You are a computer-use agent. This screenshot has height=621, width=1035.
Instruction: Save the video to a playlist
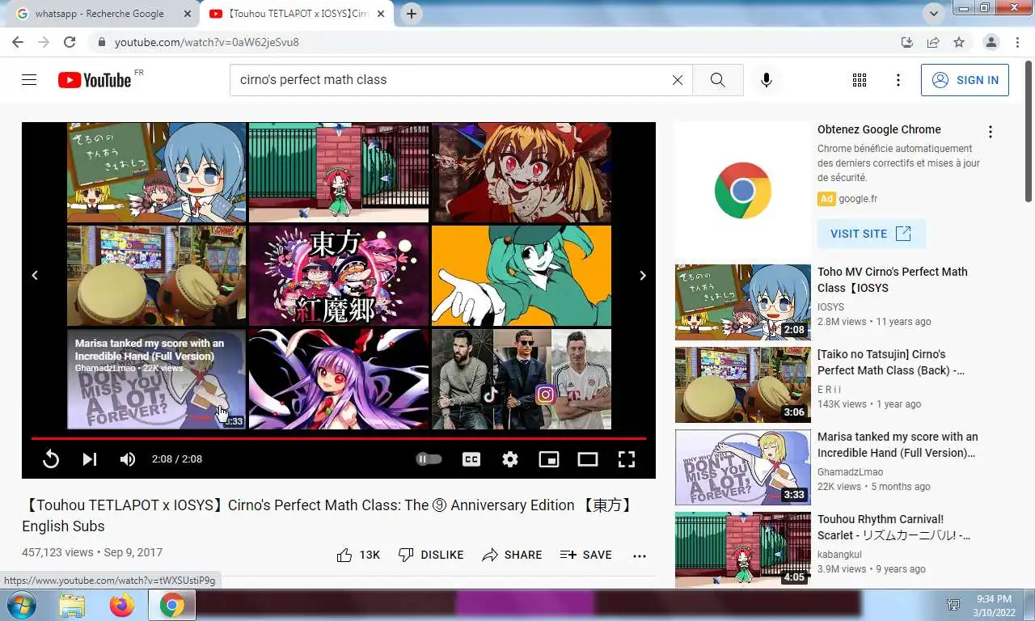(x=585, y=555)
